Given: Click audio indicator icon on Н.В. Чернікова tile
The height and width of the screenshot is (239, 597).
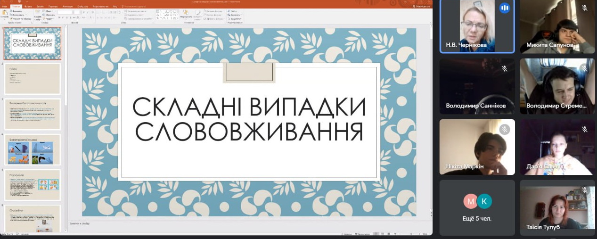Looking at the screenshot, I should pos(505,8).
